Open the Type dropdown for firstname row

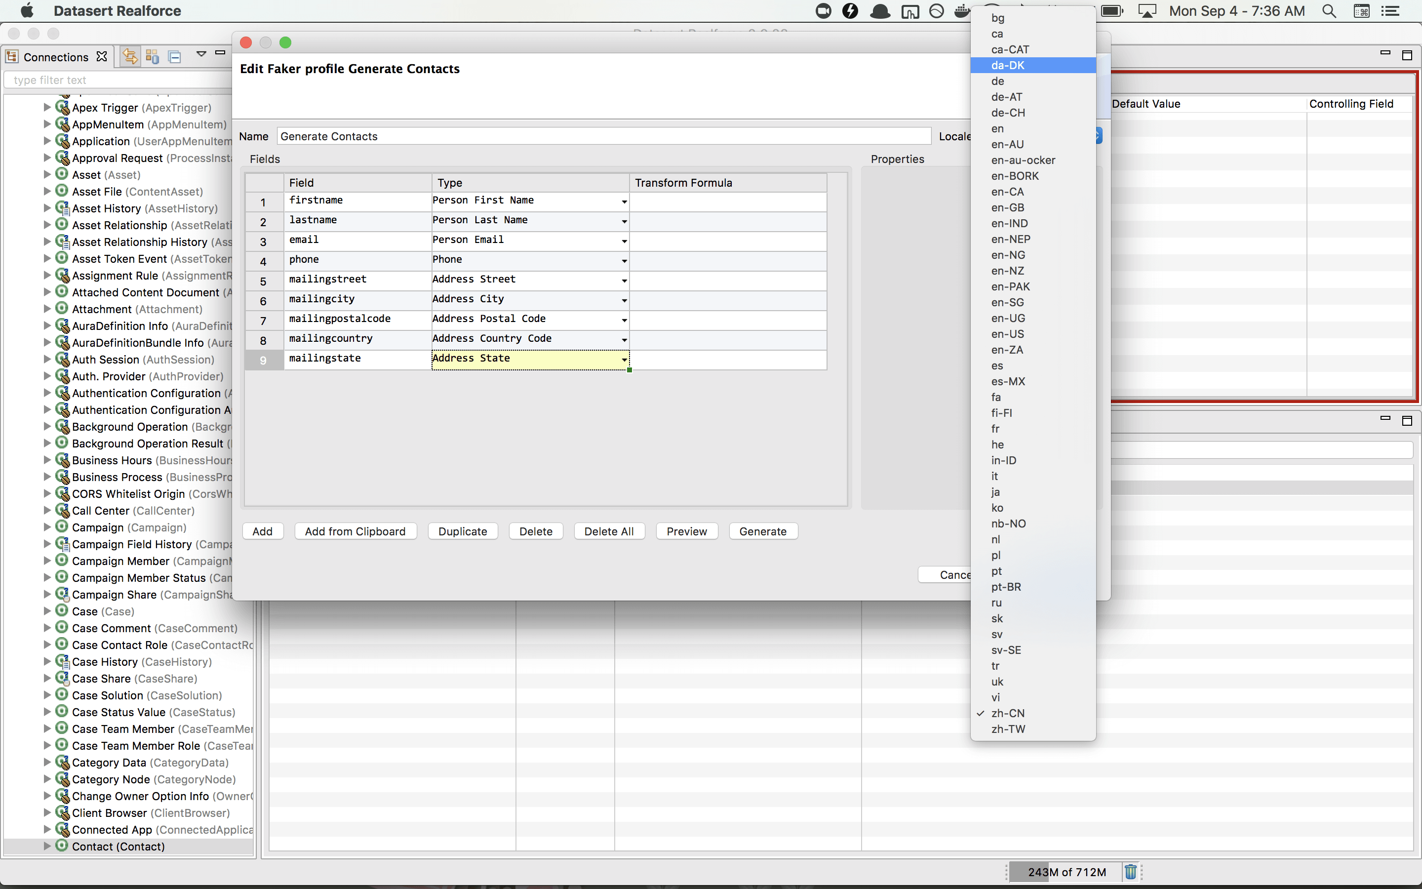624,202
